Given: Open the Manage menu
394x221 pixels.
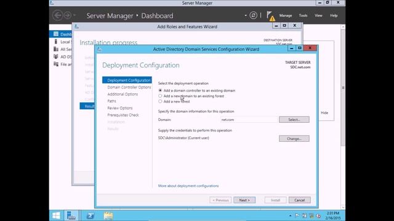Looking at the screenshot, I should pyautogui.click(x=286, y=15).
